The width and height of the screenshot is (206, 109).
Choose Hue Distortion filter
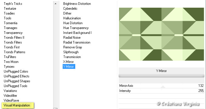coord(73,23)
